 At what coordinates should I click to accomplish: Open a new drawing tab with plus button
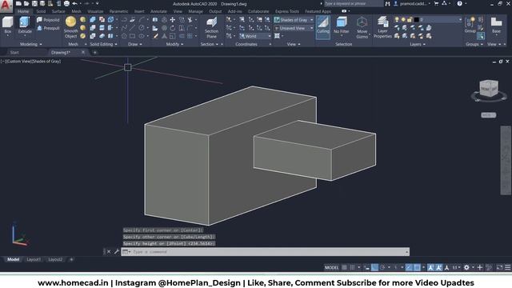pyautogui.click(x=94, y=52)
